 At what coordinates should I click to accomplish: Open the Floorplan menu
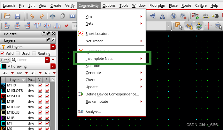point(157,5)
